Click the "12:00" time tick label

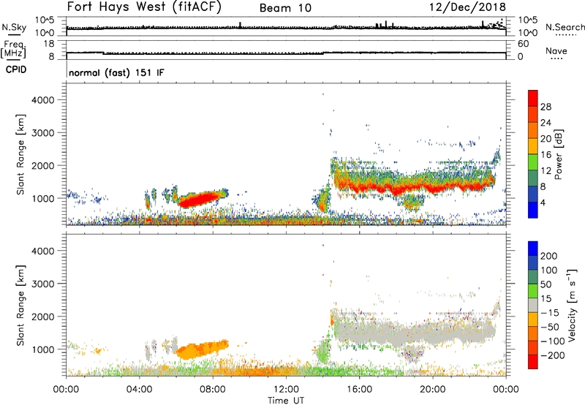point(286,390)
